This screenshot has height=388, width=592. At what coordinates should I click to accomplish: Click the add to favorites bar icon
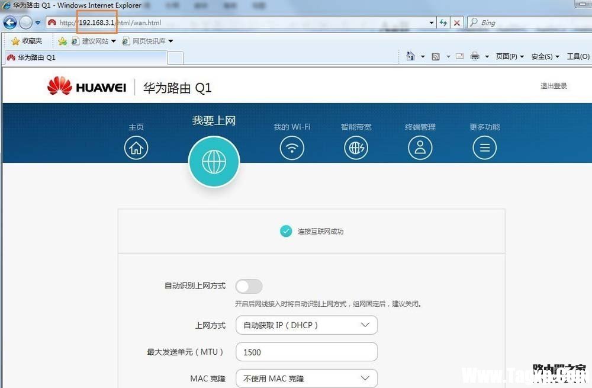(63, 41)
